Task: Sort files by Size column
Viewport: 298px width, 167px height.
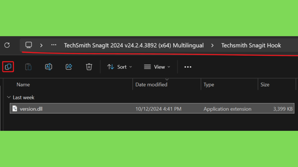Action: point(265,85)
